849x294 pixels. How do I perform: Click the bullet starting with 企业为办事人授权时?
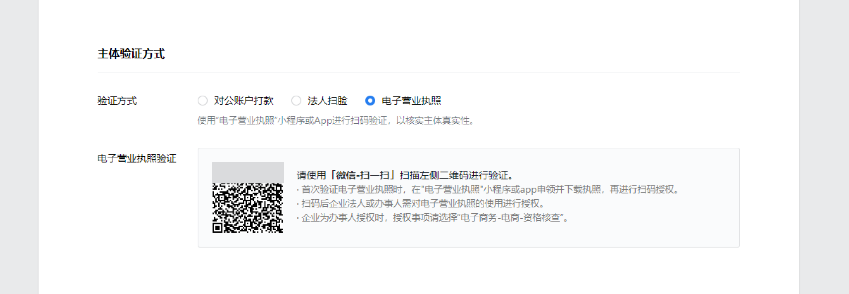click(x=432, y=218)
